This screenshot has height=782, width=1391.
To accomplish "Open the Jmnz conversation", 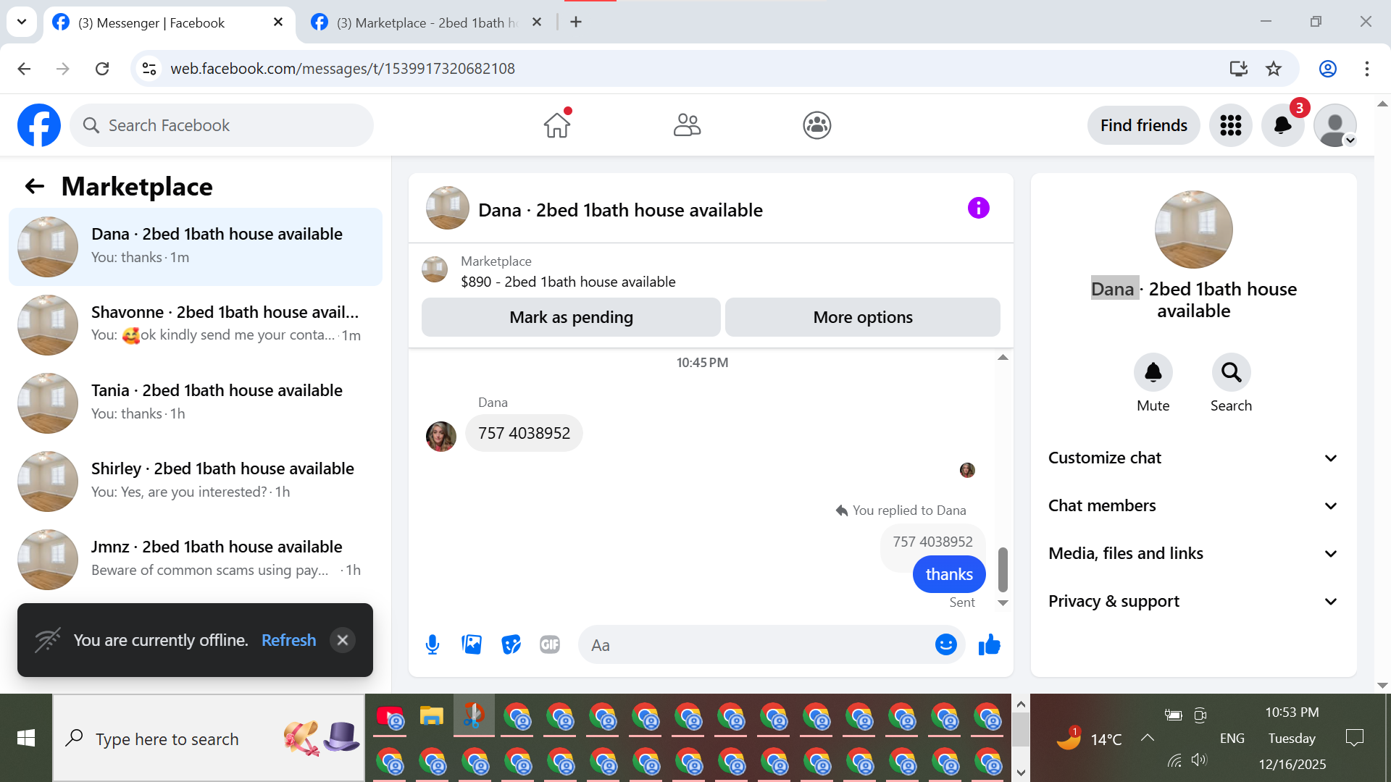I will pos(196,559).
